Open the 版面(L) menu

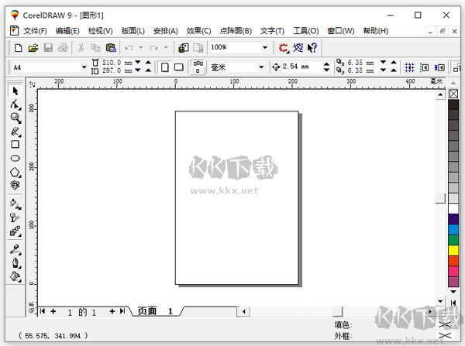(x=133, y=31)
